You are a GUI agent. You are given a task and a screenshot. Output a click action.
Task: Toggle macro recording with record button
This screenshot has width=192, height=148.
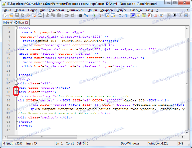point(169,16)
